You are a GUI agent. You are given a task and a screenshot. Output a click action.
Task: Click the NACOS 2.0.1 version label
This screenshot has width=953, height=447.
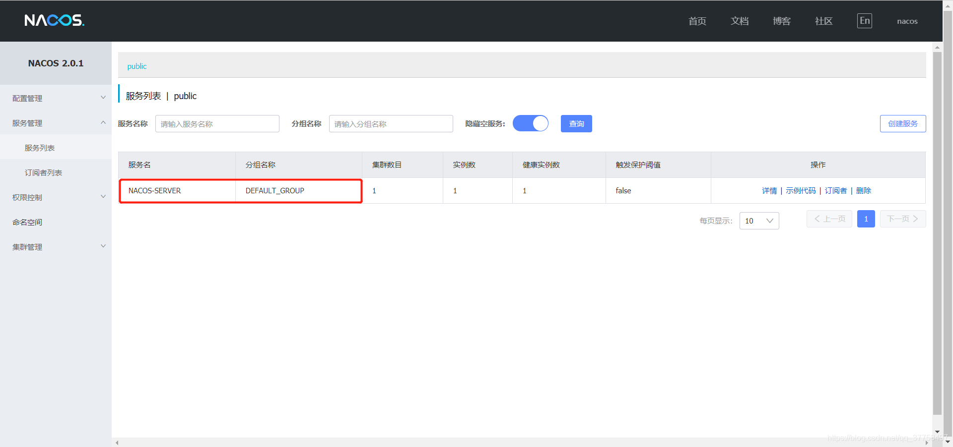click(x=56, y=63)
